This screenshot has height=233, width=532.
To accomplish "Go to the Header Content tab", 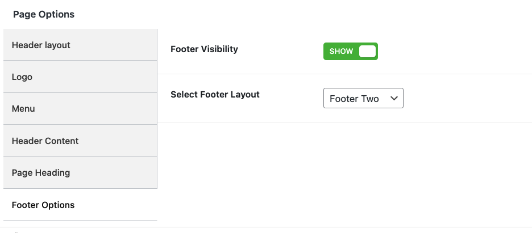I will click(x=80, y=141).
